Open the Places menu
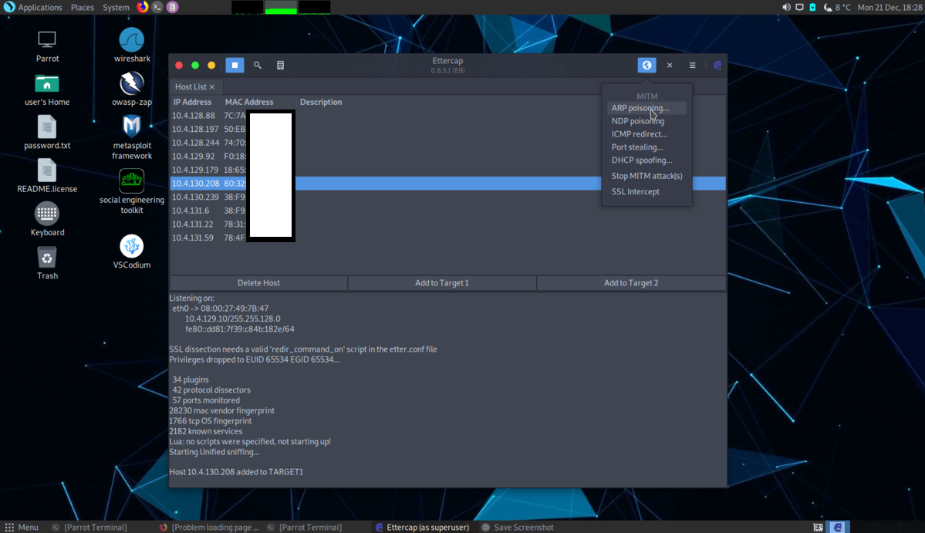The height and width of the screenshot is (533, 925). click(x=82, y=7)
